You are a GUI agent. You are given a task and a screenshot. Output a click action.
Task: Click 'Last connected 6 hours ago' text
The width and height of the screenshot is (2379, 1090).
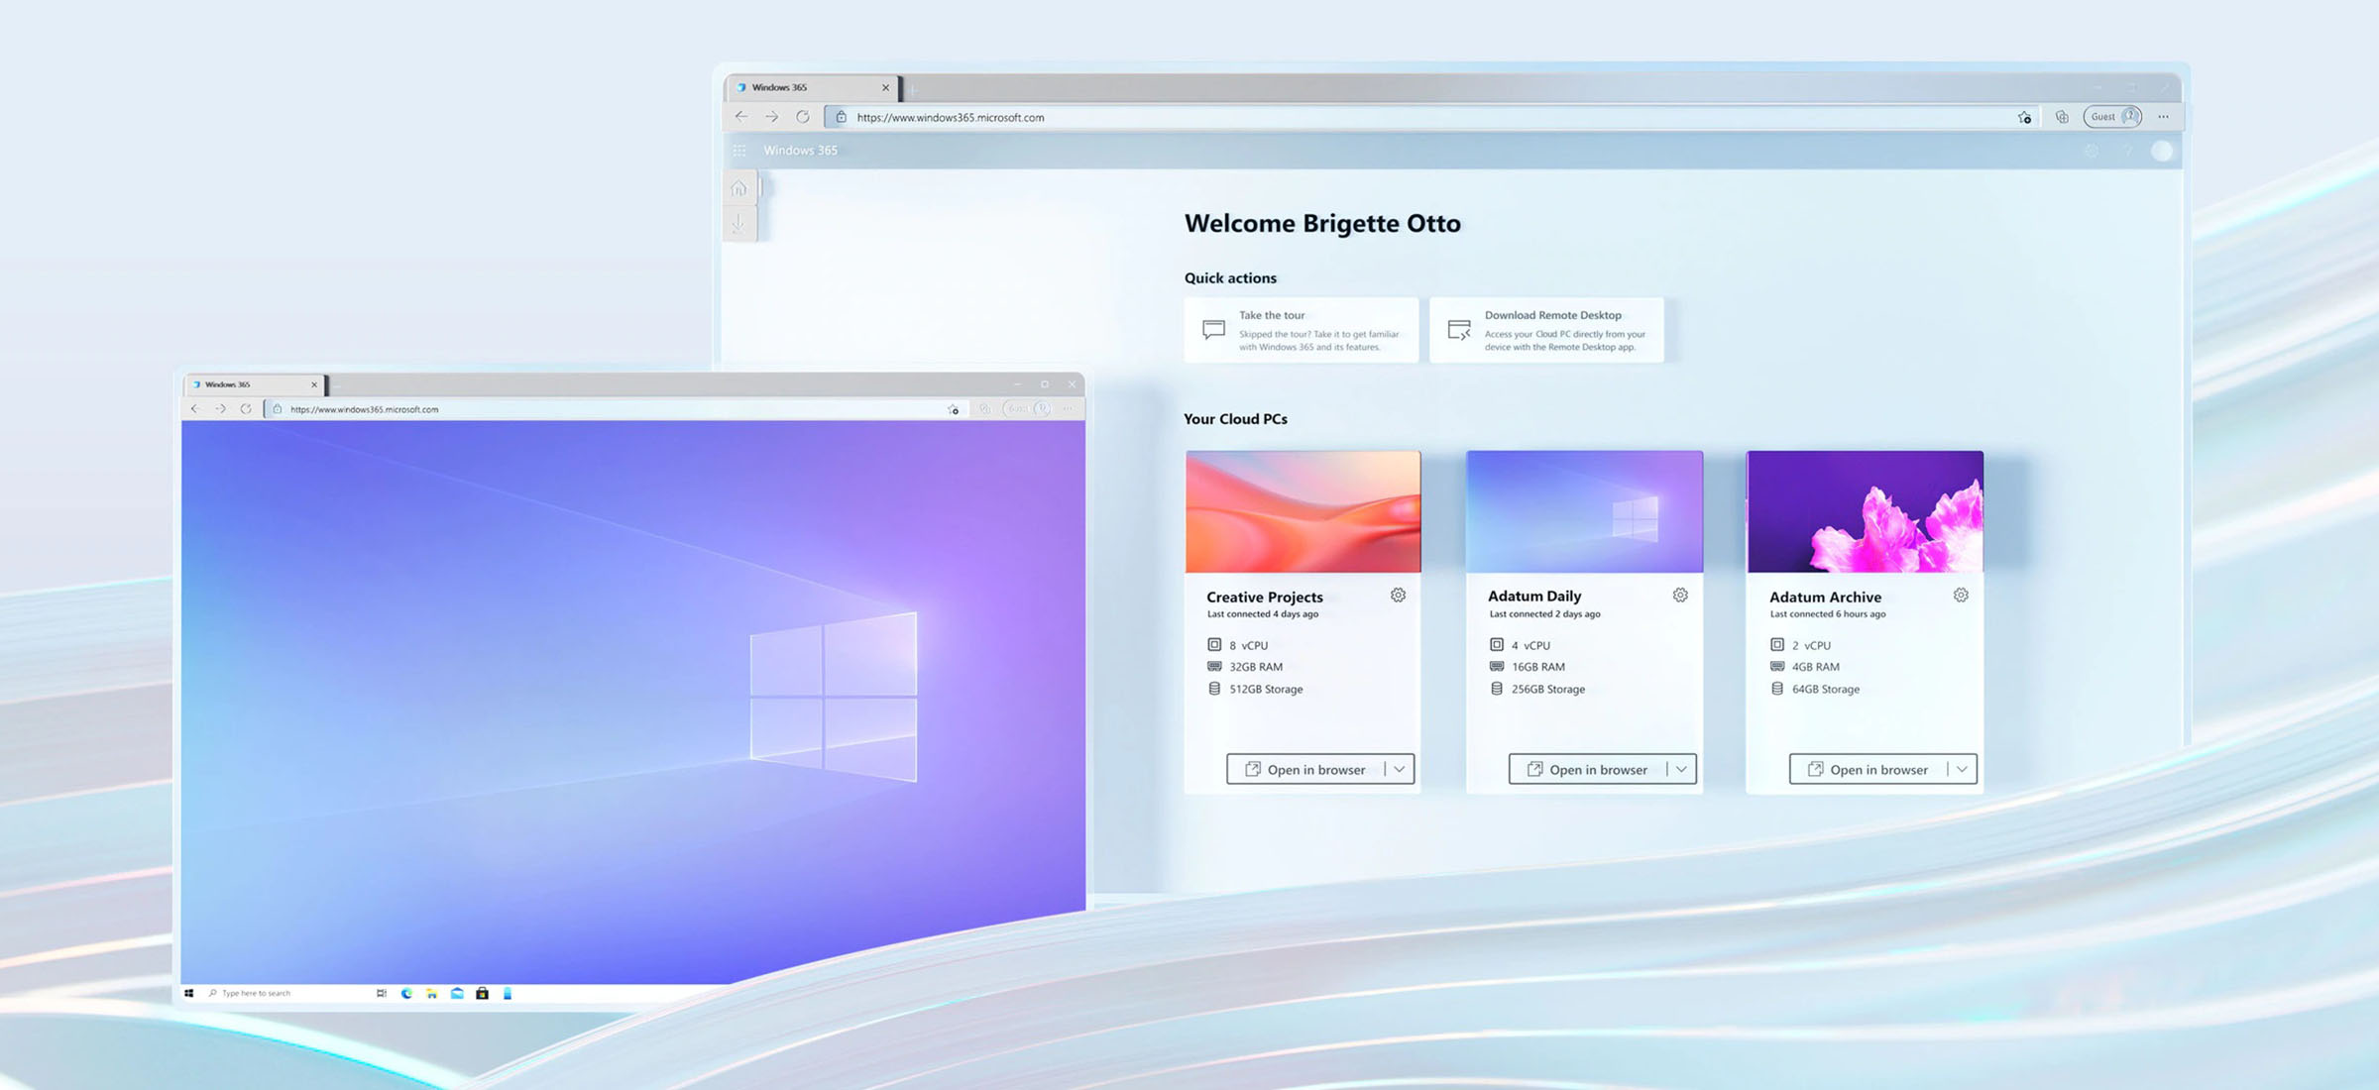pyautogui.click(x=1828, y=614)
